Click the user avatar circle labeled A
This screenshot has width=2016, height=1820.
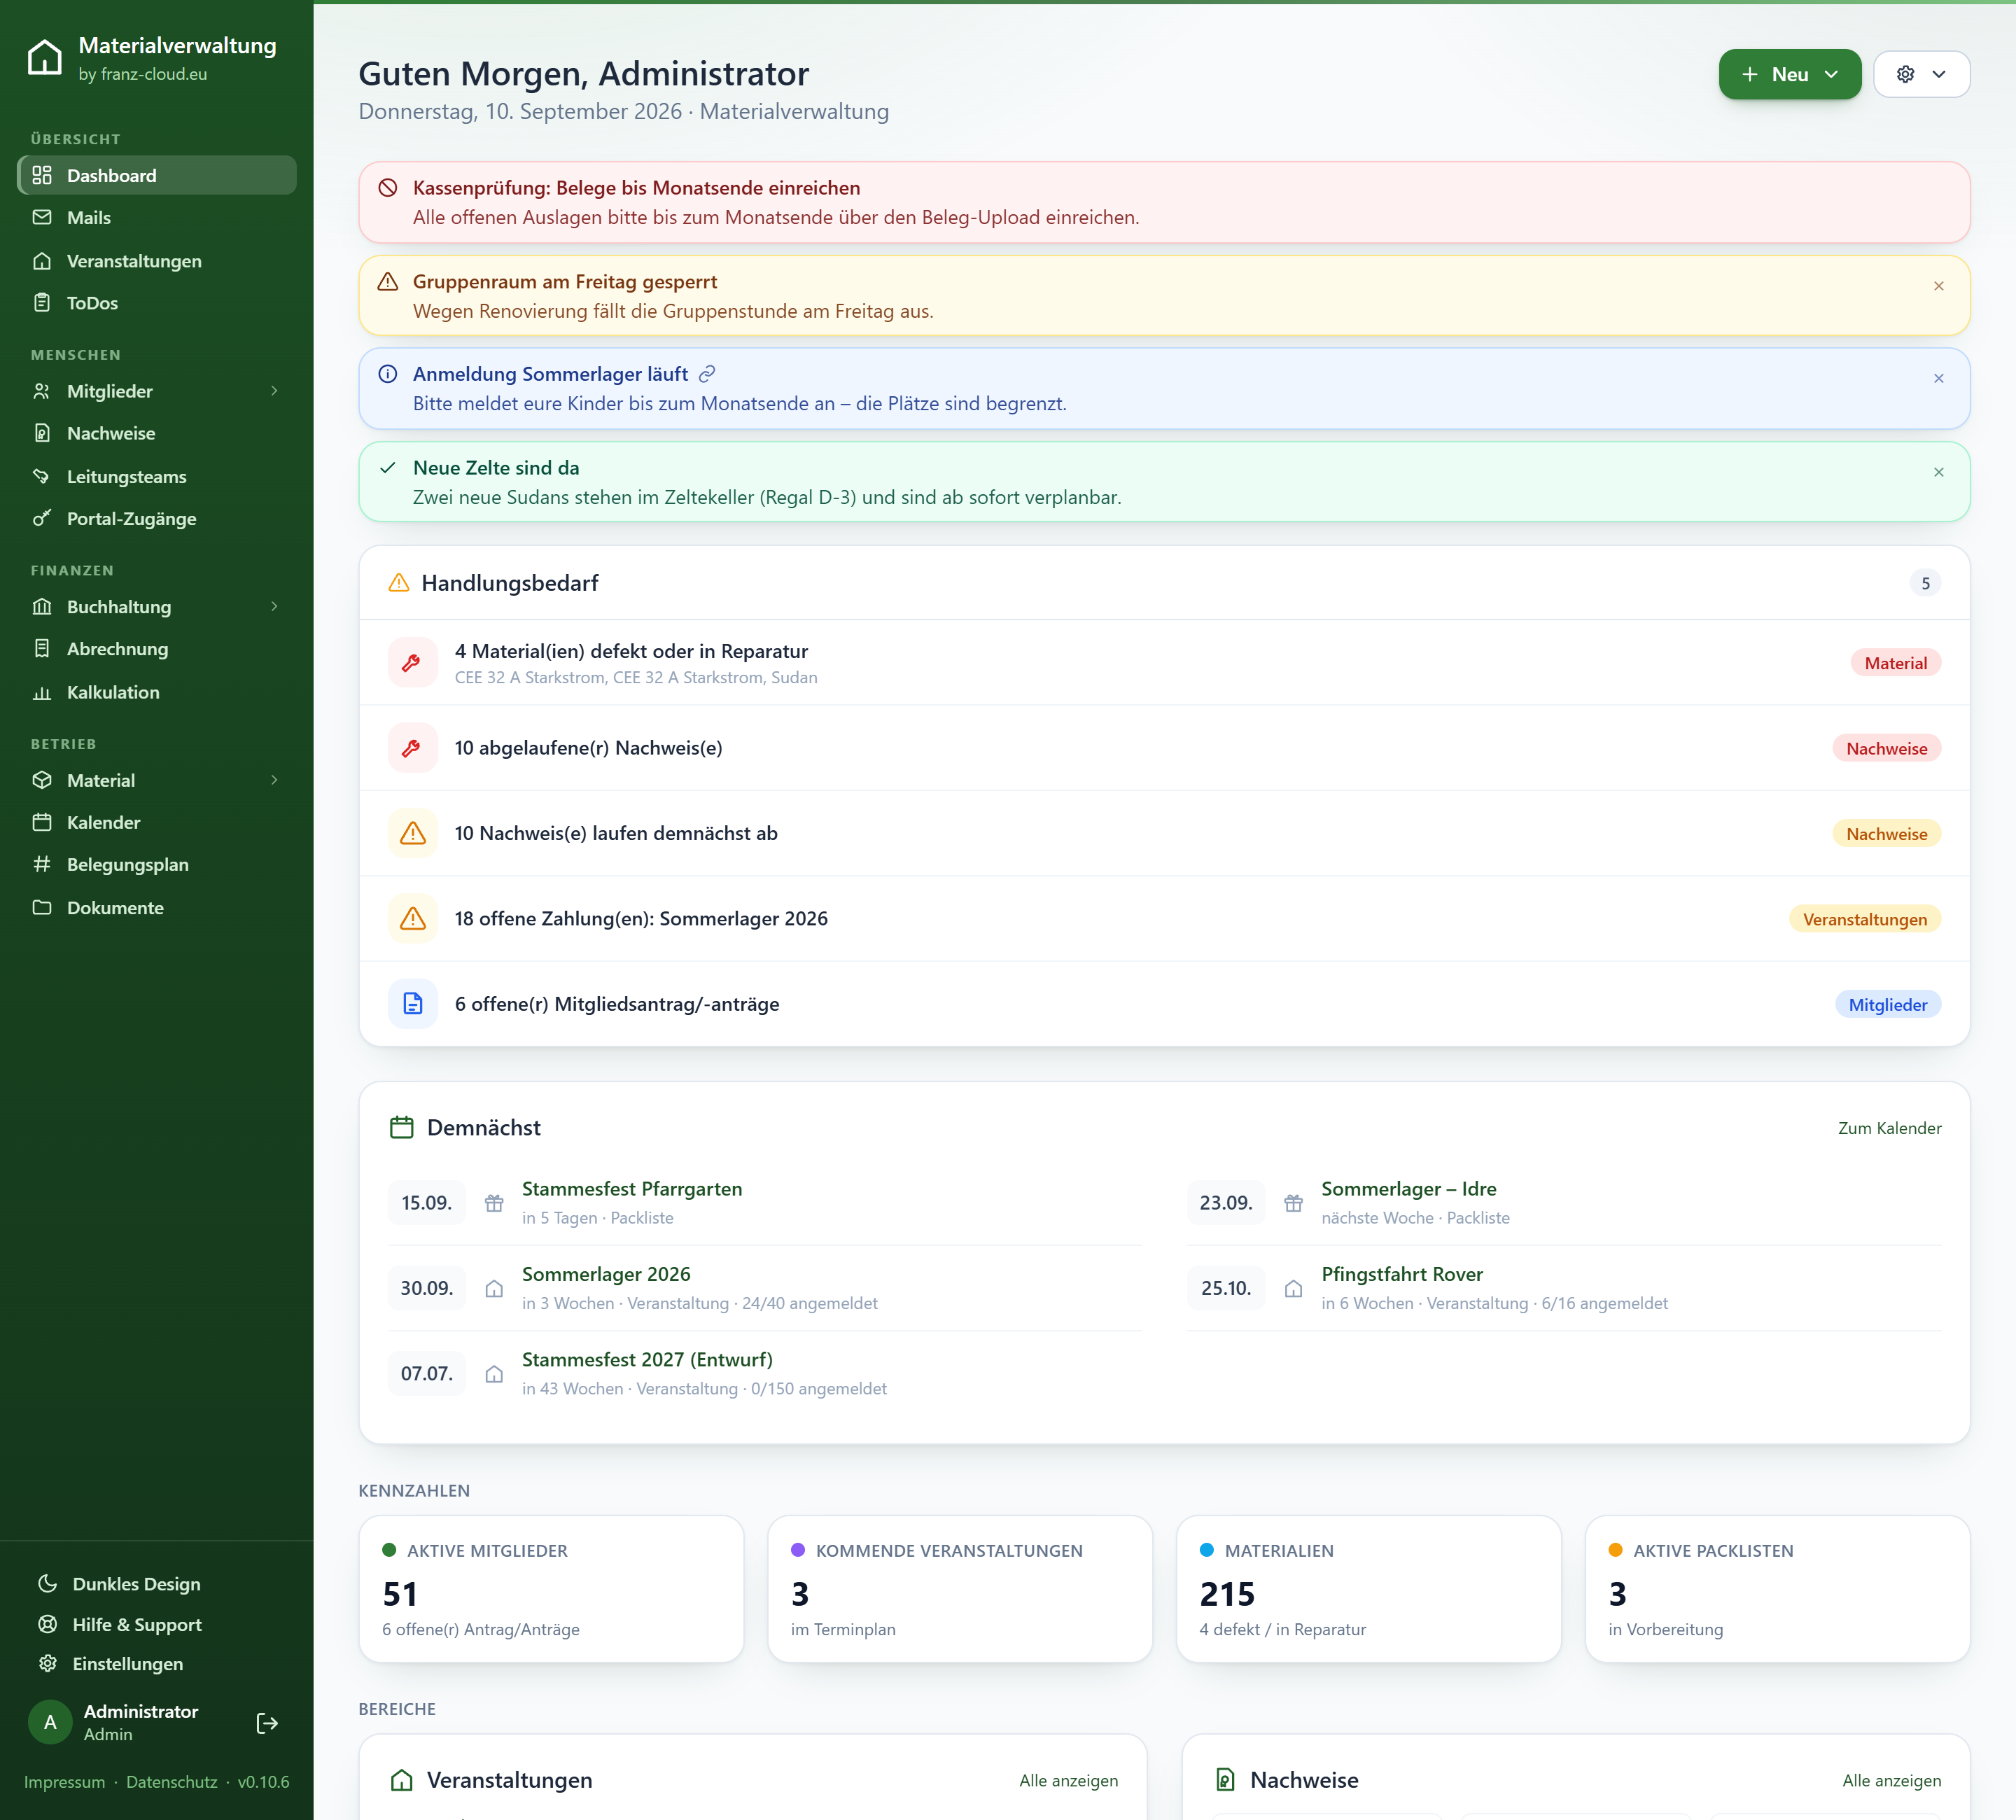pyautogui.click(x=50, y=1723)
